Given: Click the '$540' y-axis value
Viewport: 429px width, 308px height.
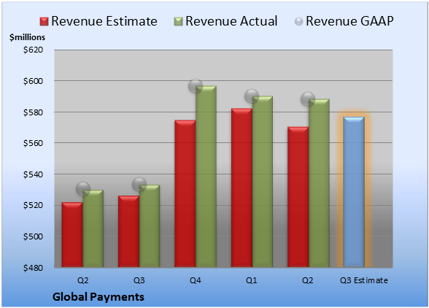Looking at the screenshot, I should point(33,174).
